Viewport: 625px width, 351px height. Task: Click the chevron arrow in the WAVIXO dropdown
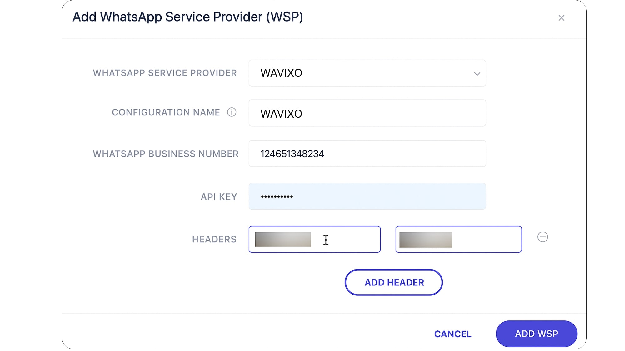477,74
